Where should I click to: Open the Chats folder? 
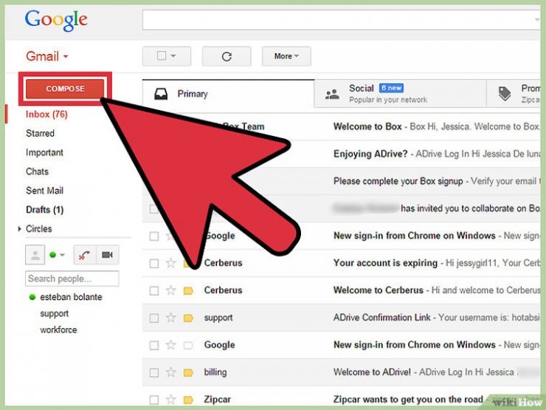coord(37,171)
